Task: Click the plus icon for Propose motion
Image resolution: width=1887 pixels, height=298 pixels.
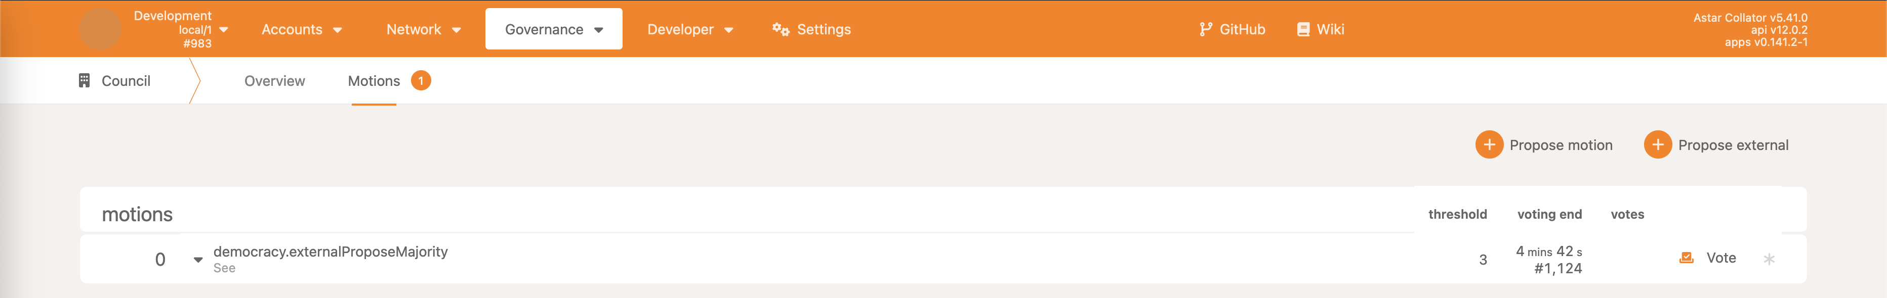Action: [1489, 144]
